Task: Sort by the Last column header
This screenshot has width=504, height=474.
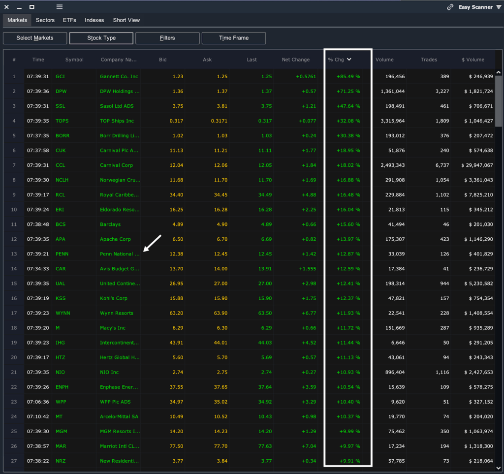Action: [x=252, y=60]
